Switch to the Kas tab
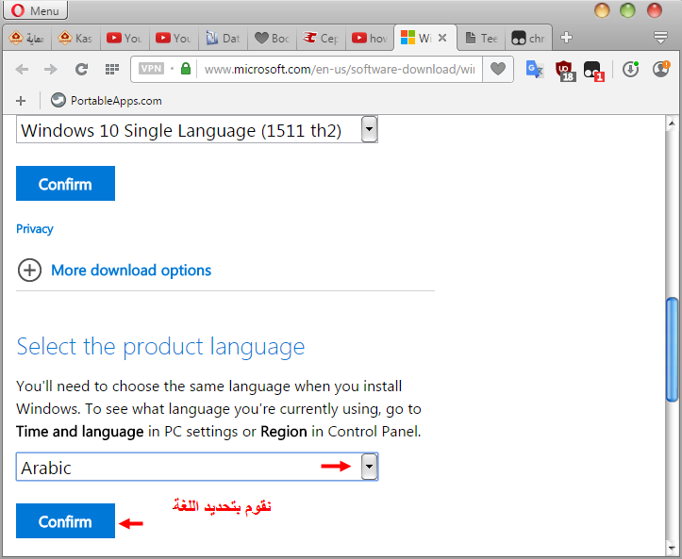Screen dimensions: 682x559 [x=75, y=39]
